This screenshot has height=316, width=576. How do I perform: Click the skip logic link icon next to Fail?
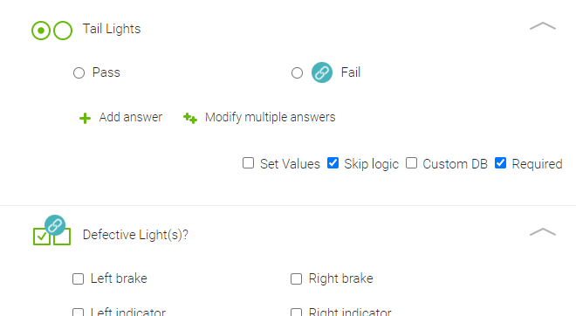(x=322, y=72)
